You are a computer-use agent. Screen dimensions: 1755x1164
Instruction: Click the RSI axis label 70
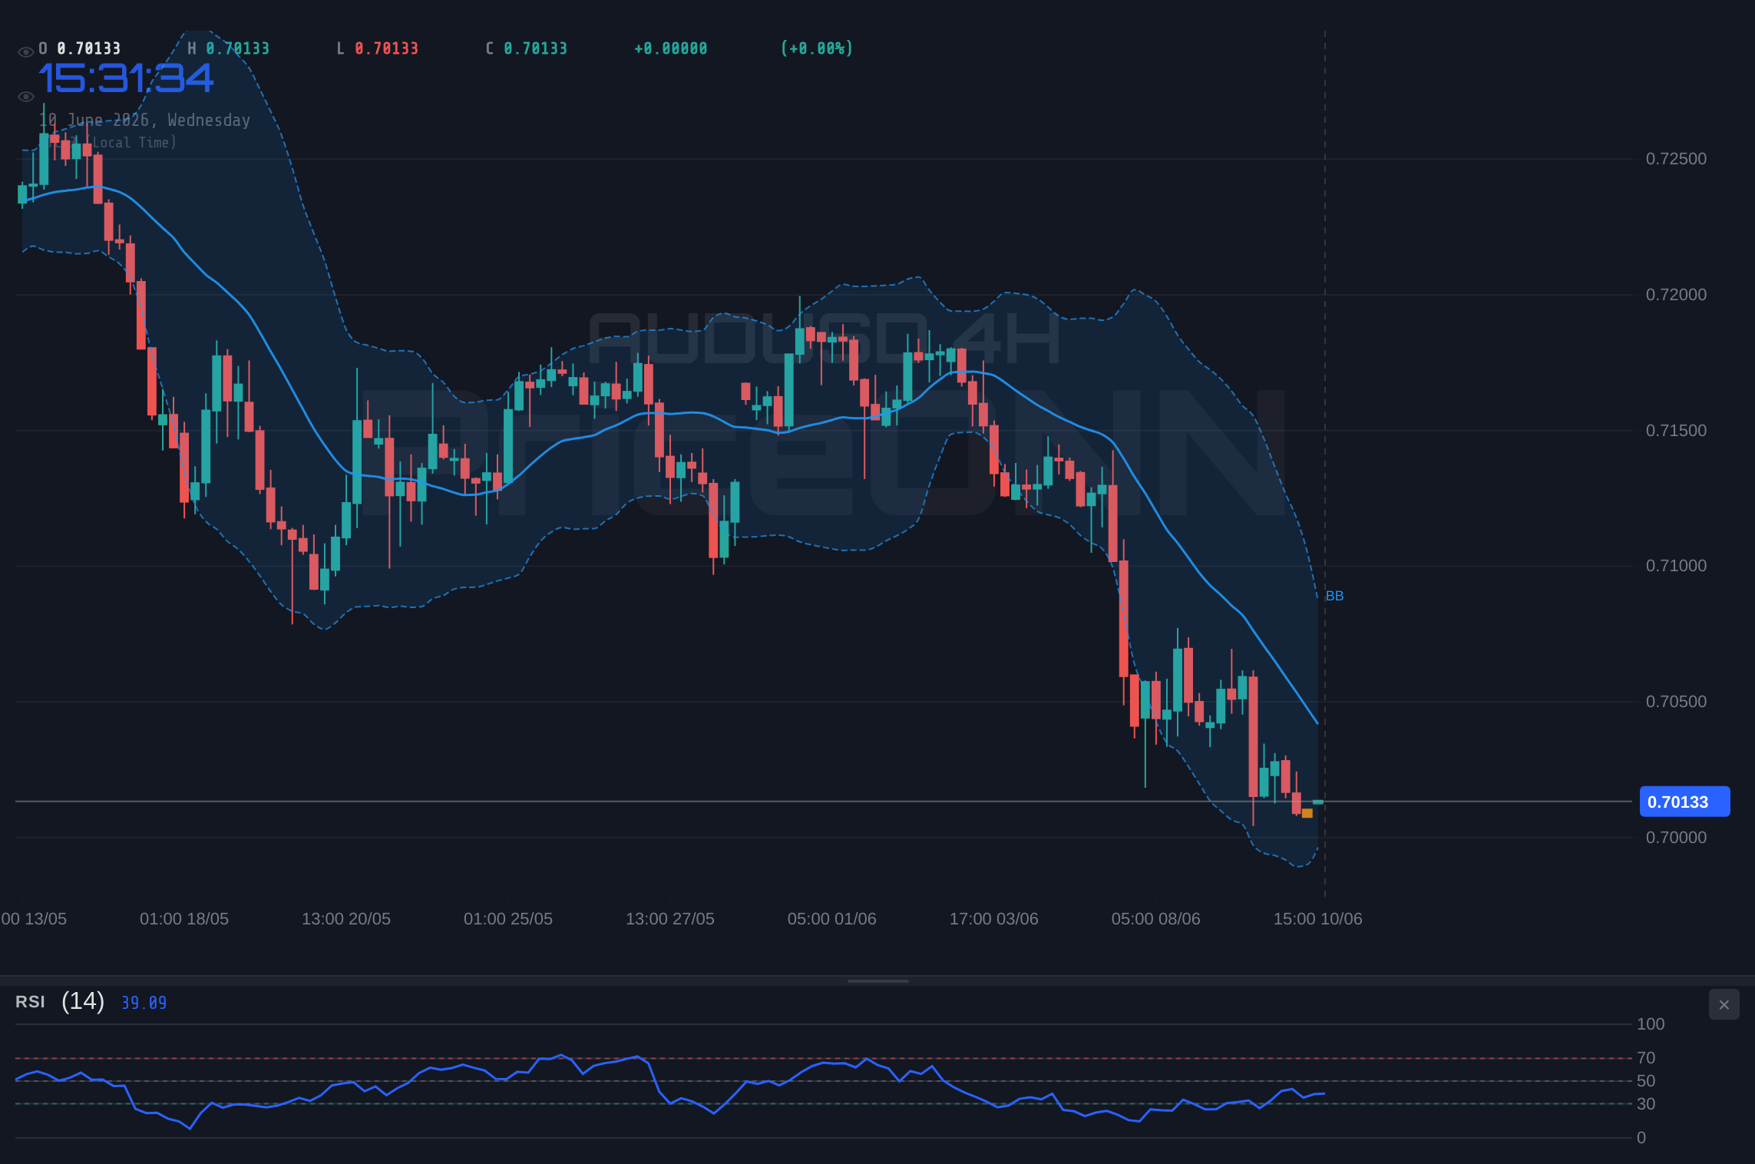1646,1058
